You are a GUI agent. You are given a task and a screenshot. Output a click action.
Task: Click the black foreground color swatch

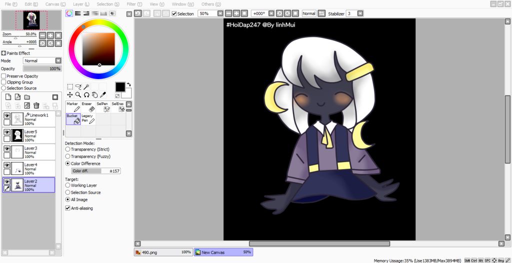(120, 87)
